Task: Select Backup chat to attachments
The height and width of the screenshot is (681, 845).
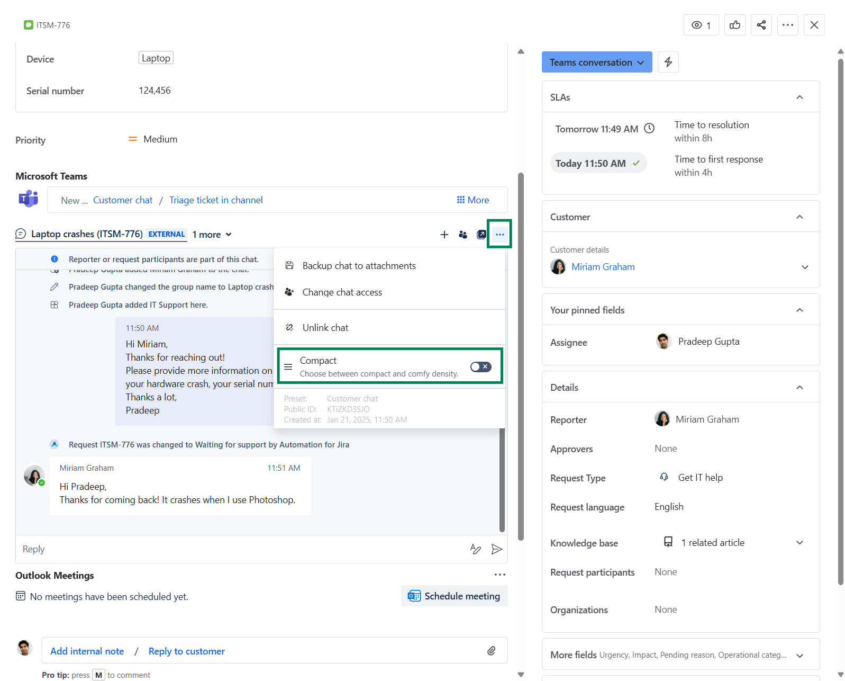Action: coord(359,266)
